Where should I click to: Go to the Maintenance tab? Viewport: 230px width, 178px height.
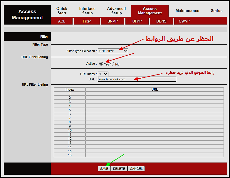tap(187, 11)
